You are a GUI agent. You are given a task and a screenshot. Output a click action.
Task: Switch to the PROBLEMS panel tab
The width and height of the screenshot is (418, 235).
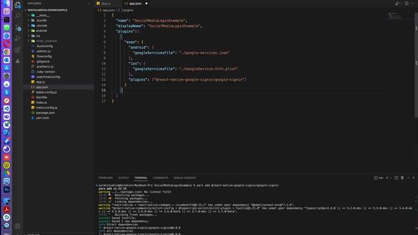106,178
